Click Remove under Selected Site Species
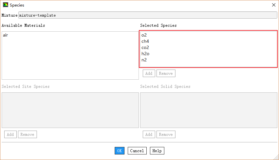 [27, 134]
